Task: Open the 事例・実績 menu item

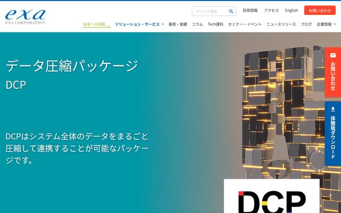Action: click(177, 24)
